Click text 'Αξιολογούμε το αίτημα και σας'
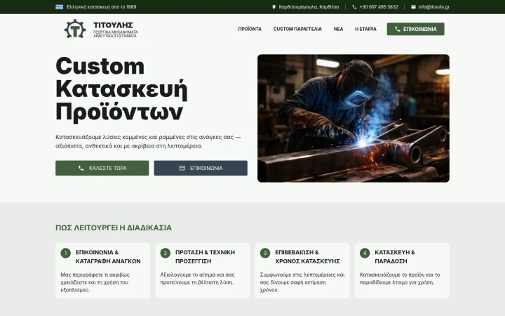 (197, 275)
